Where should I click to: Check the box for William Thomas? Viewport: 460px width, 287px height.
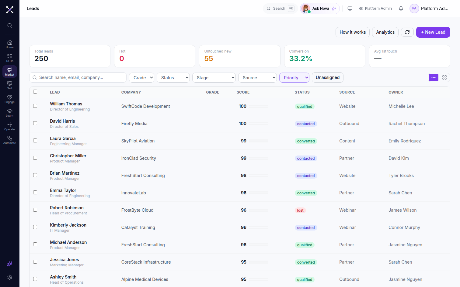35,106
